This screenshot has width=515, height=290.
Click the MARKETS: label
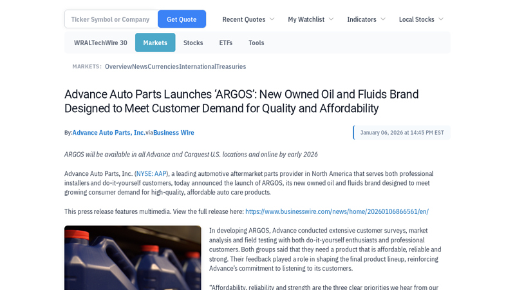[87, 66]
